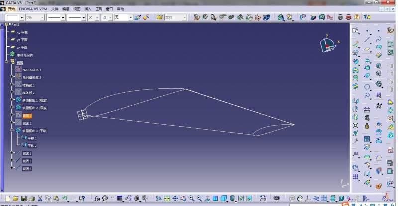The image size is (398, 206).
Task: Click the Fit All In icon
Action: [167, 199]
